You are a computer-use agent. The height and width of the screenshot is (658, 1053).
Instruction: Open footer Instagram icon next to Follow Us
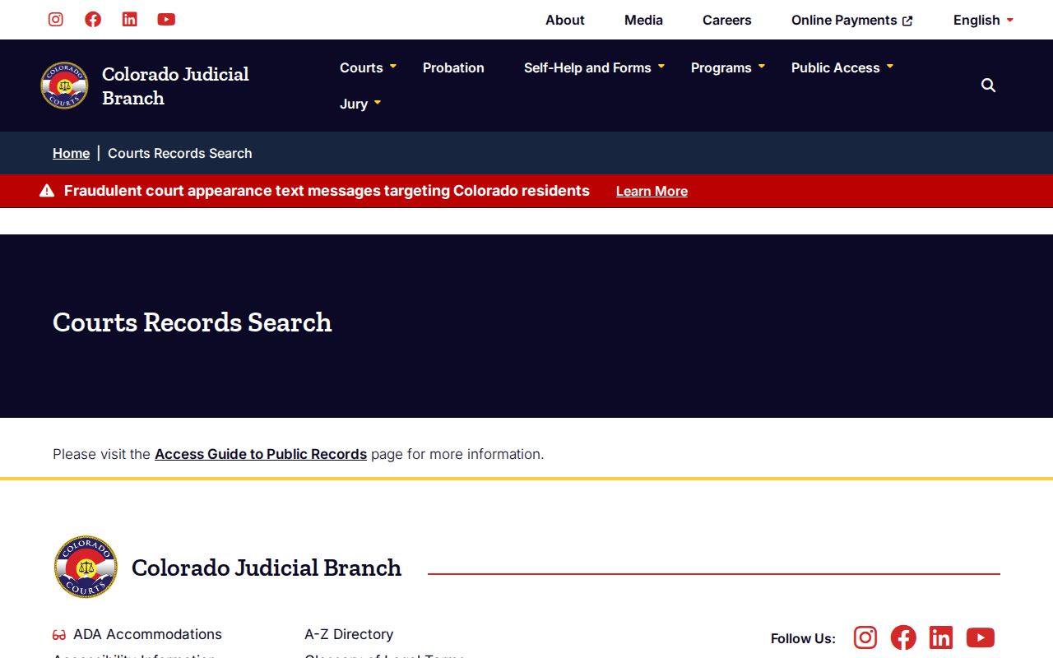865,637
